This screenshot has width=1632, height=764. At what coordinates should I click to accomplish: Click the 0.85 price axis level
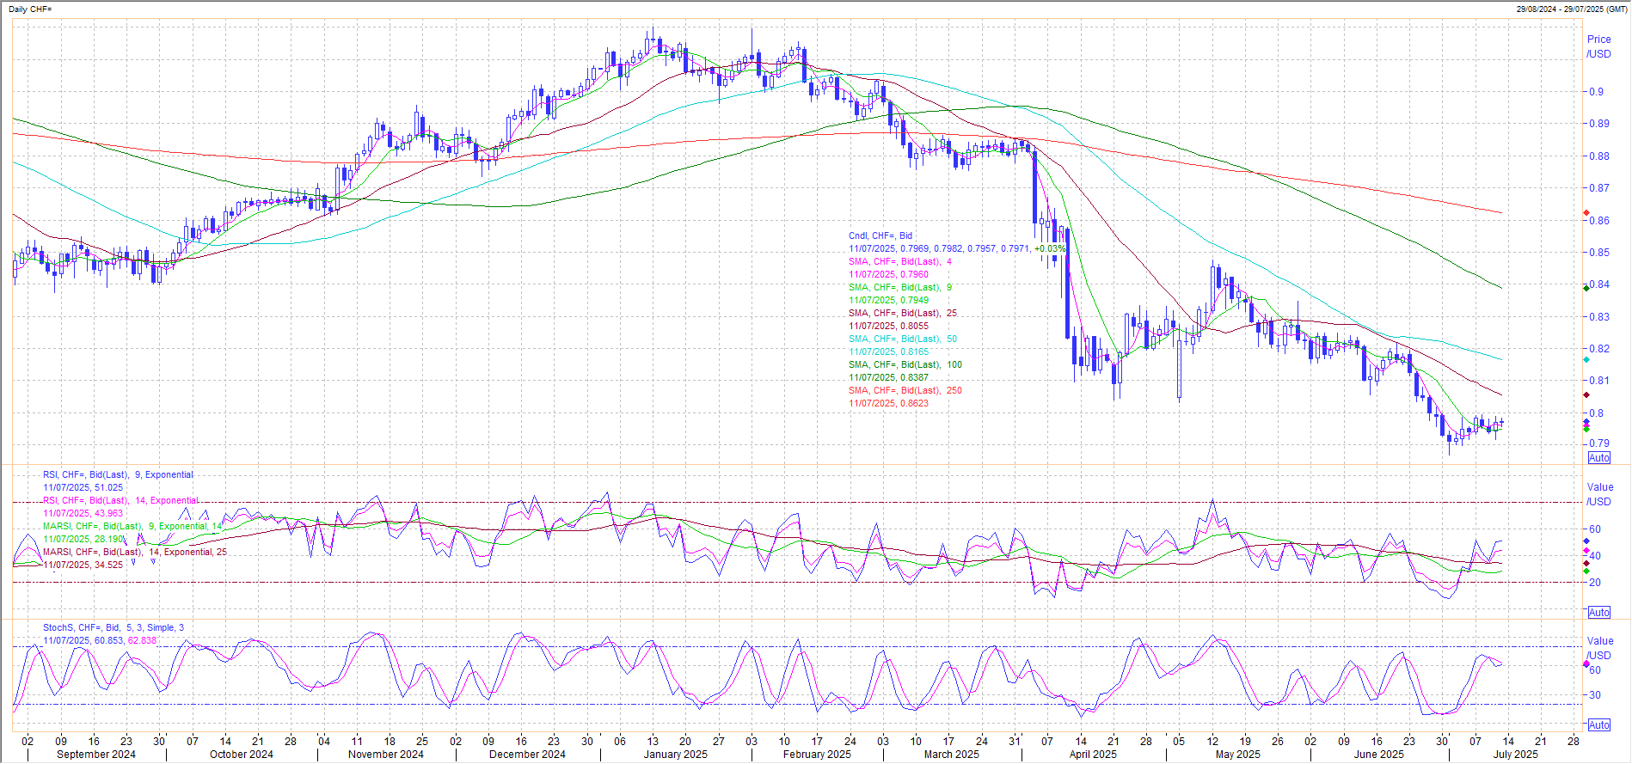[1599, 252]
